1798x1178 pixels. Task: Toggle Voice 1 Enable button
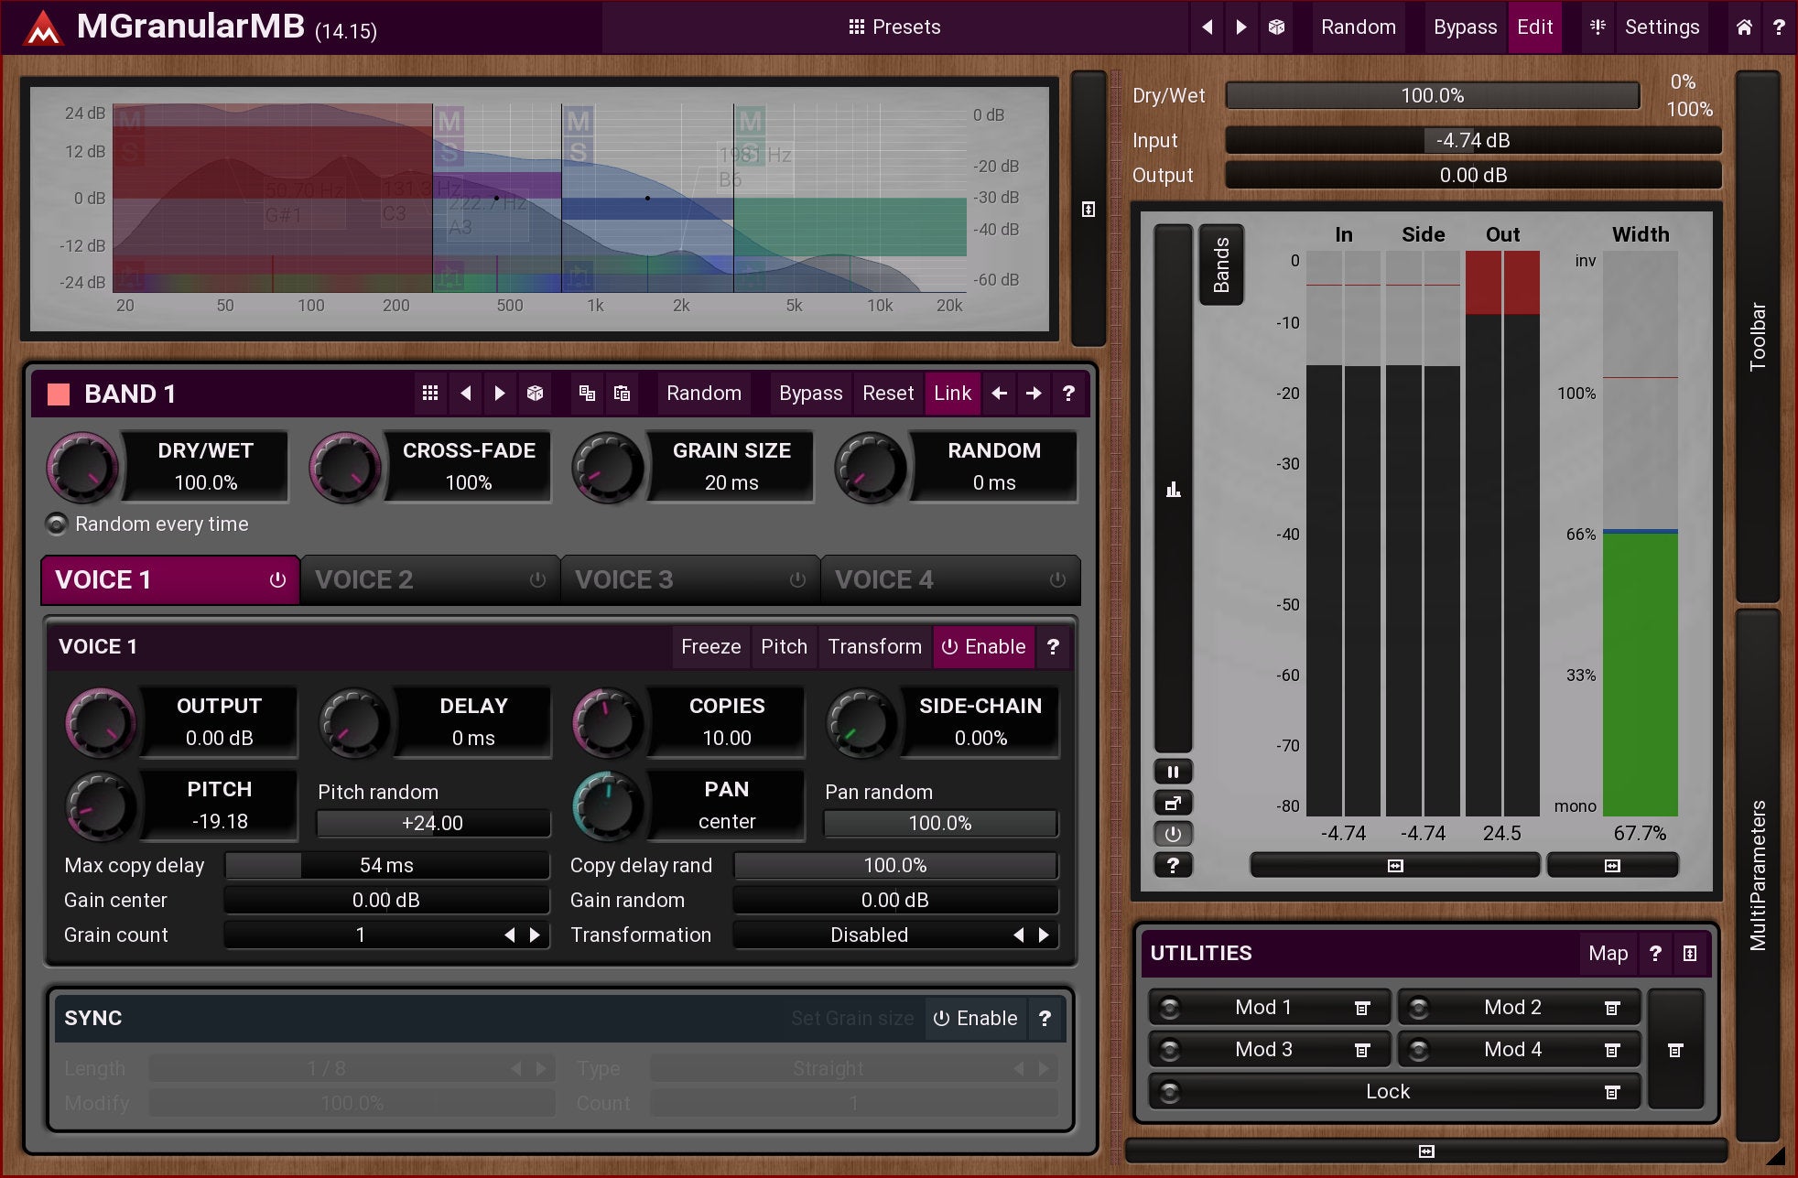983,647
